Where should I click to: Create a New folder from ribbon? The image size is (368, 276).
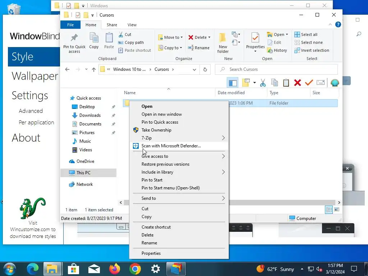tap(223, 43)
